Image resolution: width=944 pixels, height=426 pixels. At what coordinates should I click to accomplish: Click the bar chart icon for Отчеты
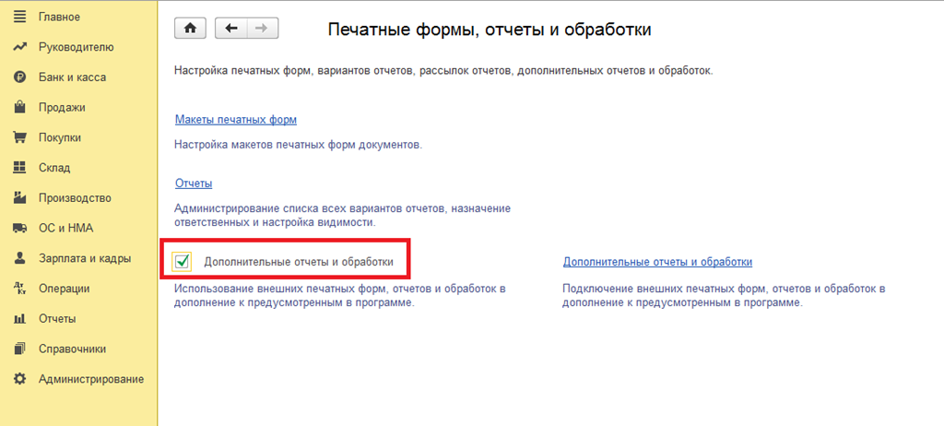(20, 319)
